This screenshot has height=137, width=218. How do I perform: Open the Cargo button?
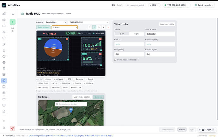[x=207, y=129]
